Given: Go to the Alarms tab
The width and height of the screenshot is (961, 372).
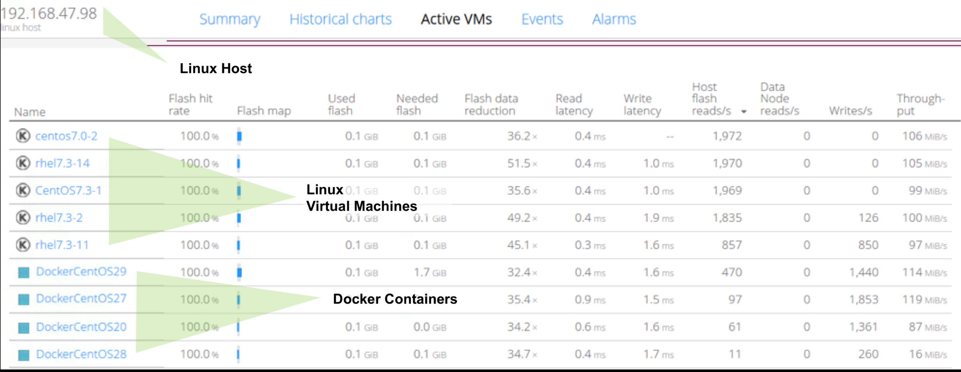Looking at the screenshot, I should 614,19.
